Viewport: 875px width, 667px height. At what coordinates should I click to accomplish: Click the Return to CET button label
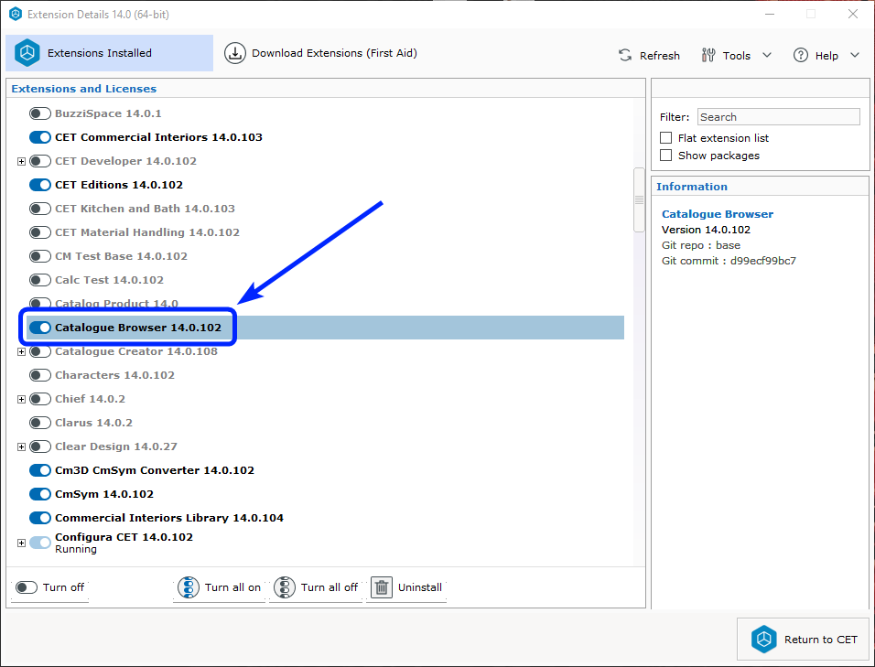pyautogui.click(x=820, y=640)
